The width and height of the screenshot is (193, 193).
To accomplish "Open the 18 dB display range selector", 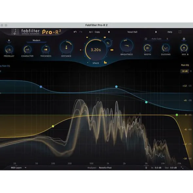I will (184, 71).
